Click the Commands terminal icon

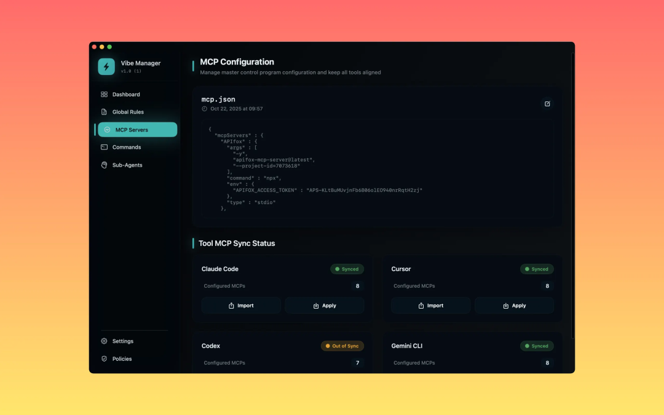(104, 148)
